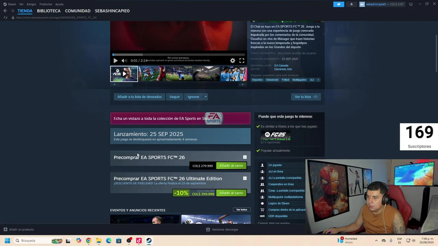This screenshot has width=438, height=246.
Task: Click the taskbar Búsqueda search box
Action: click(38, 241)
